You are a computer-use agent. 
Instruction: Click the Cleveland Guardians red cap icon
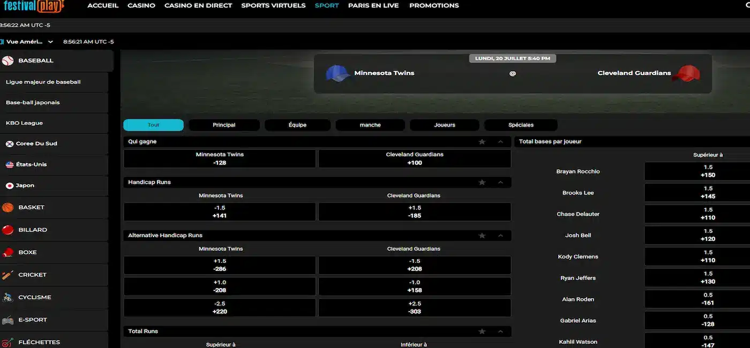[x=686, y=73]
